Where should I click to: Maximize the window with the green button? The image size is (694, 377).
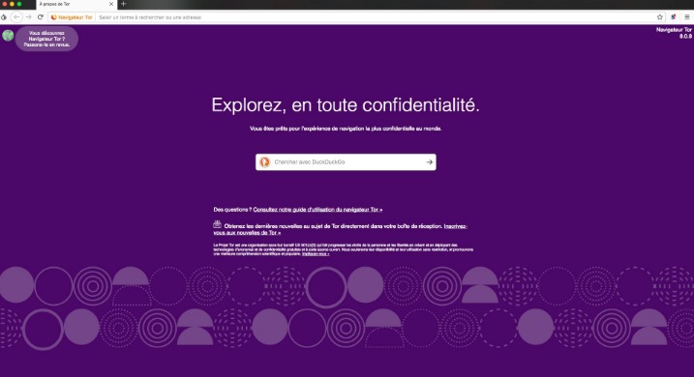[x=19, y=4]
